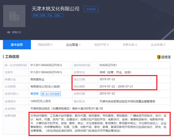
Task: Switch to the 风险信息 tab
Action: coord(45,45)
